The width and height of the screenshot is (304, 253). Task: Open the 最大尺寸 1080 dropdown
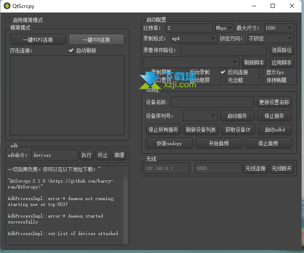click(279, 28)
